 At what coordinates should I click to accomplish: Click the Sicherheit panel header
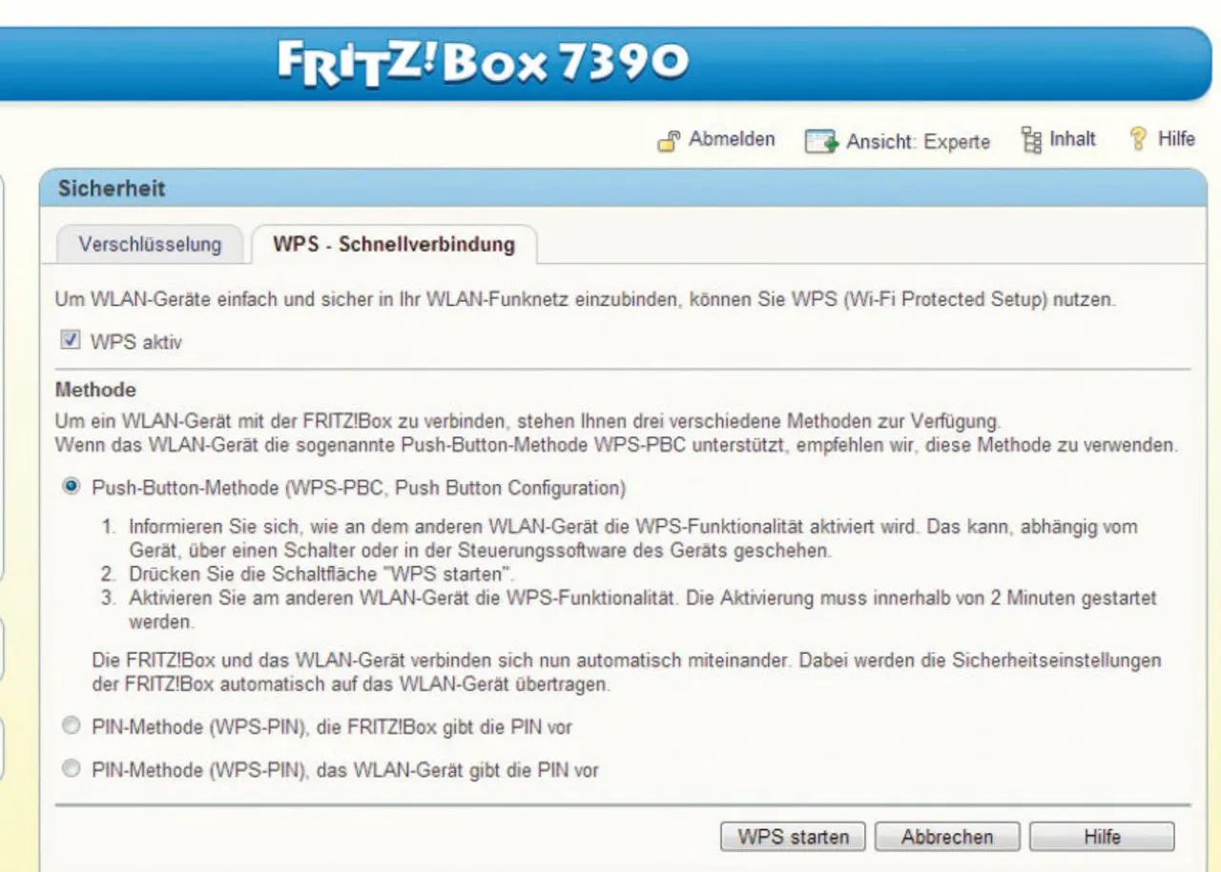[x=112, y=189]
